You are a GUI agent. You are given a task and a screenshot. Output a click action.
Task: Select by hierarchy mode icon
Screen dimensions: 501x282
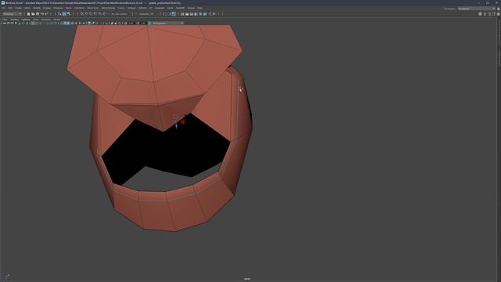(x=59, y=14)
